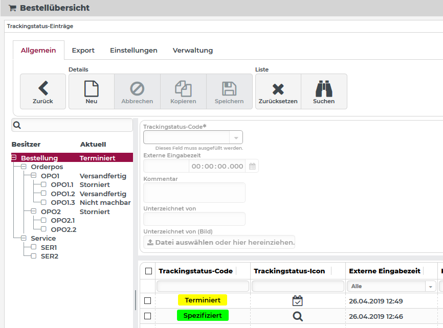Click the shopping cart icon beside Bestellübersicht
Screen dimensions: 443x328
(12, 8)
